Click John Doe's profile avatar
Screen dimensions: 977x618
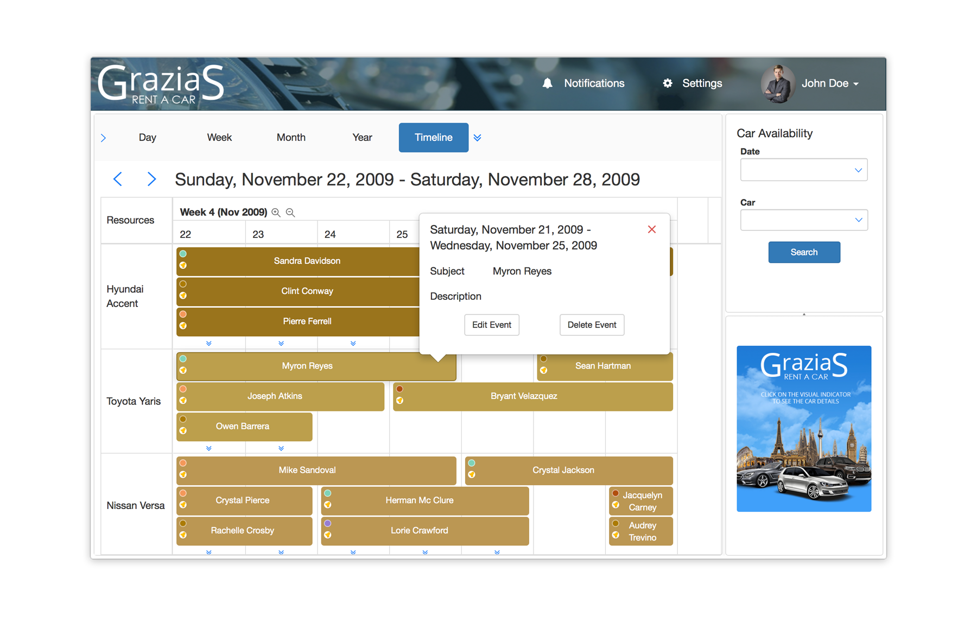click(x=778, y=84)
